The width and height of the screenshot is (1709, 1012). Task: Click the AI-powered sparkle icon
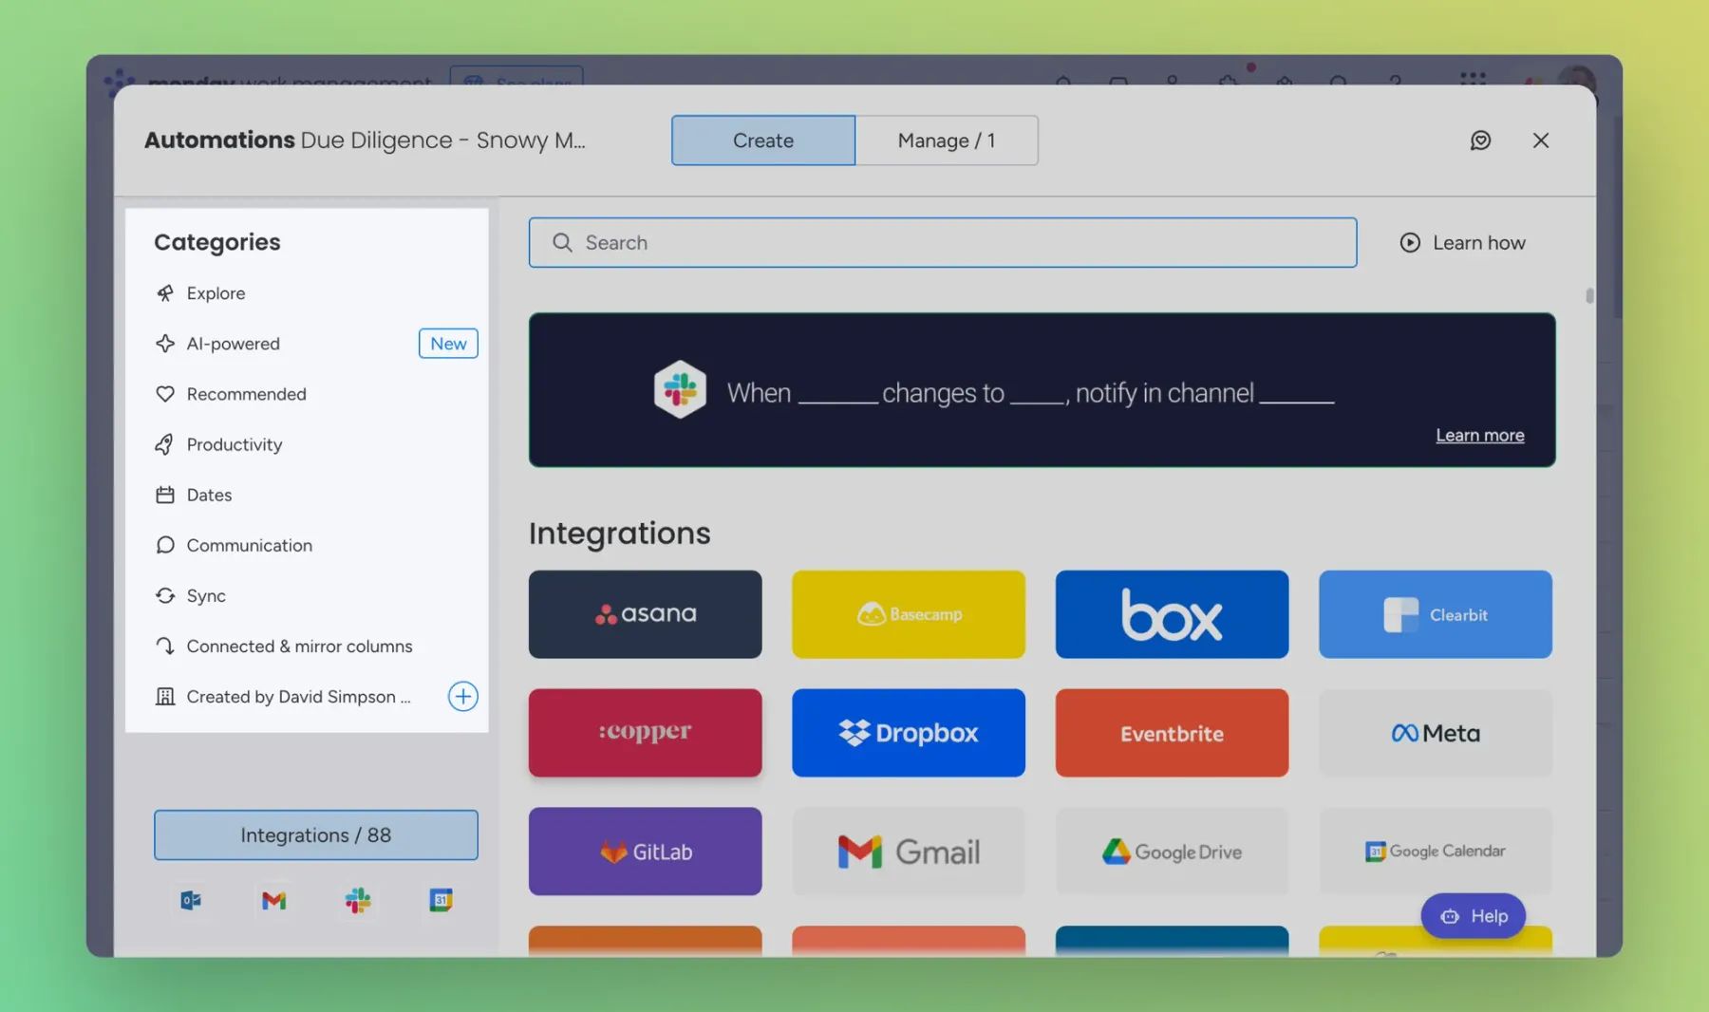coord(165,343)
